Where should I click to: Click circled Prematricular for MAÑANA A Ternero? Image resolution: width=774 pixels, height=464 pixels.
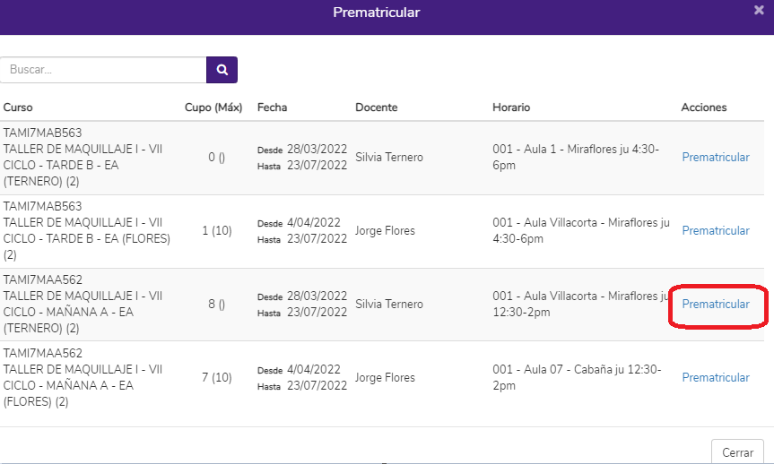pyautogui.click(x=716, y=305)
